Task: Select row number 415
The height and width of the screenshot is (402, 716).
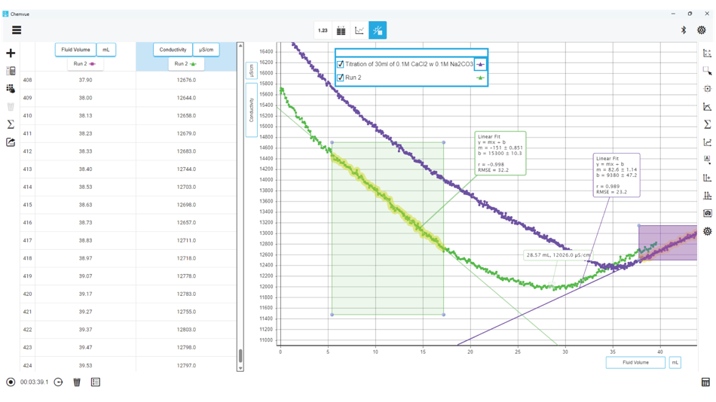Action: pos(27,205)
